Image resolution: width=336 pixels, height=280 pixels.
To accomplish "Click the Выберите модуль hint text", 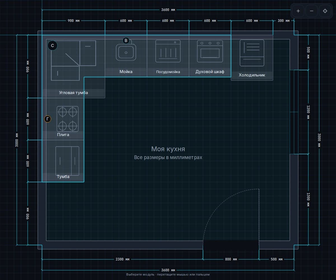I will pyautogui.click(x=168, y=275).
